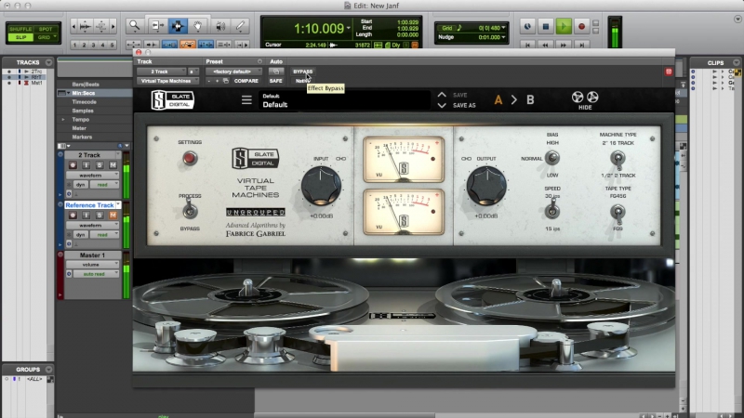The image size is (744, 418).
Task: Open the Grid value dropdown
Action: [x=503, y=28]
